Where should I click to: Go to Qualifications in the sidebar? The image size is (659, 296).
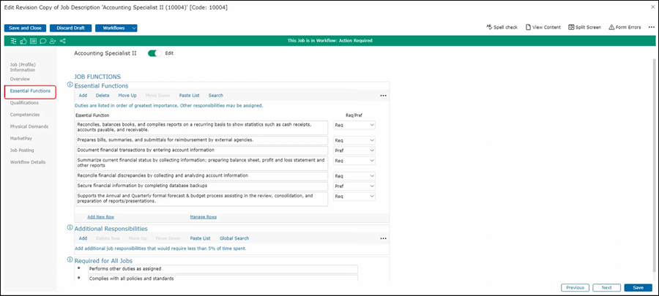[x=24, y=103]
